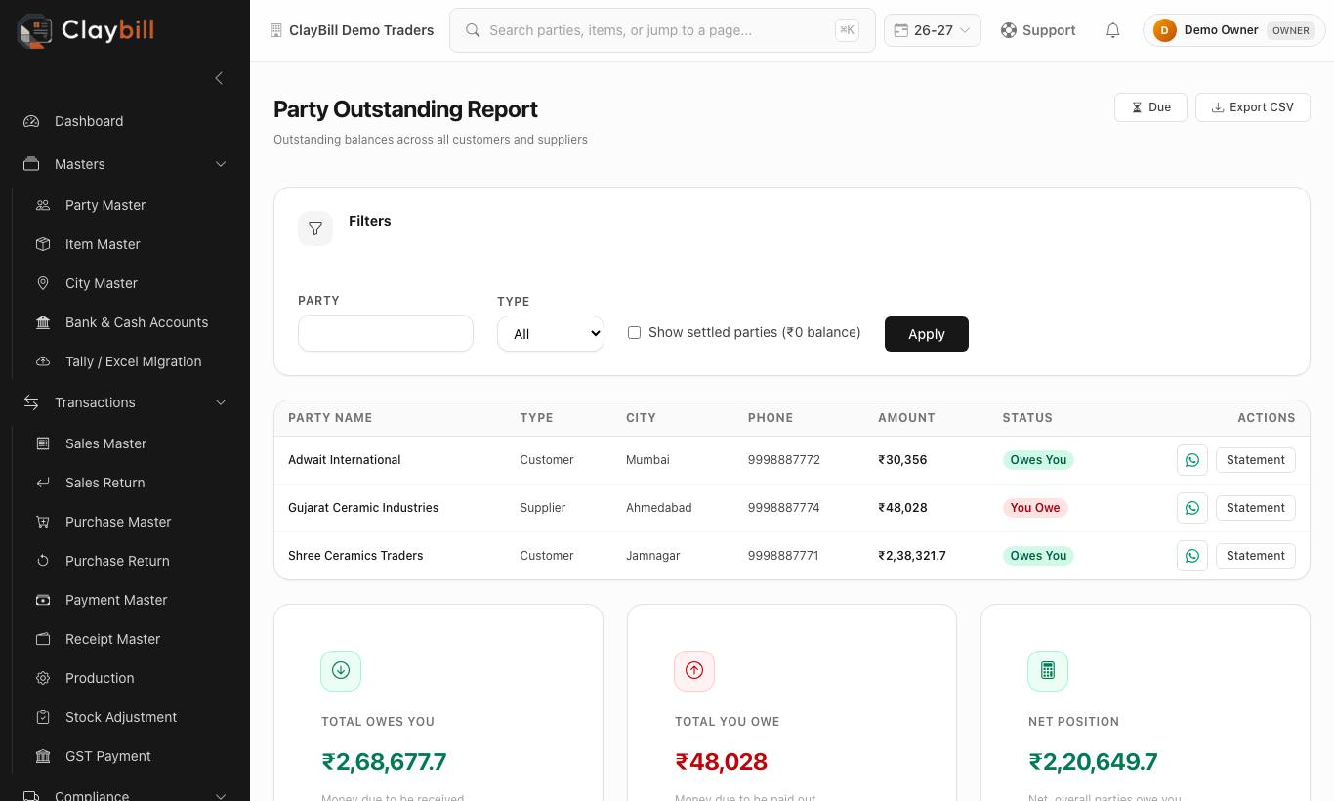The height and width of the screenshot is (801, 1334).
Task: Click the City Master location pin icon
Action: point(43,283)
